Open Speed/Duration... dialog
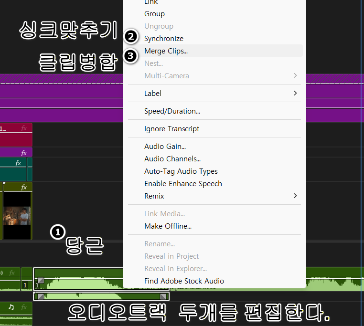 (x=172, y=111)
